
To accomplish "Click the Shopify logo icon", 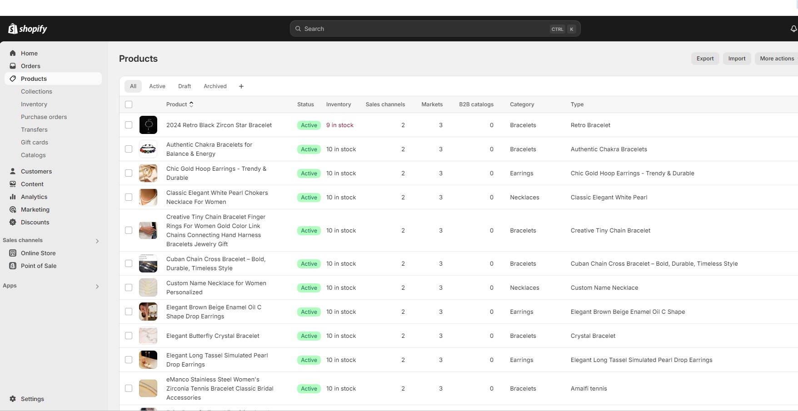I will click(x=13, y=29).
